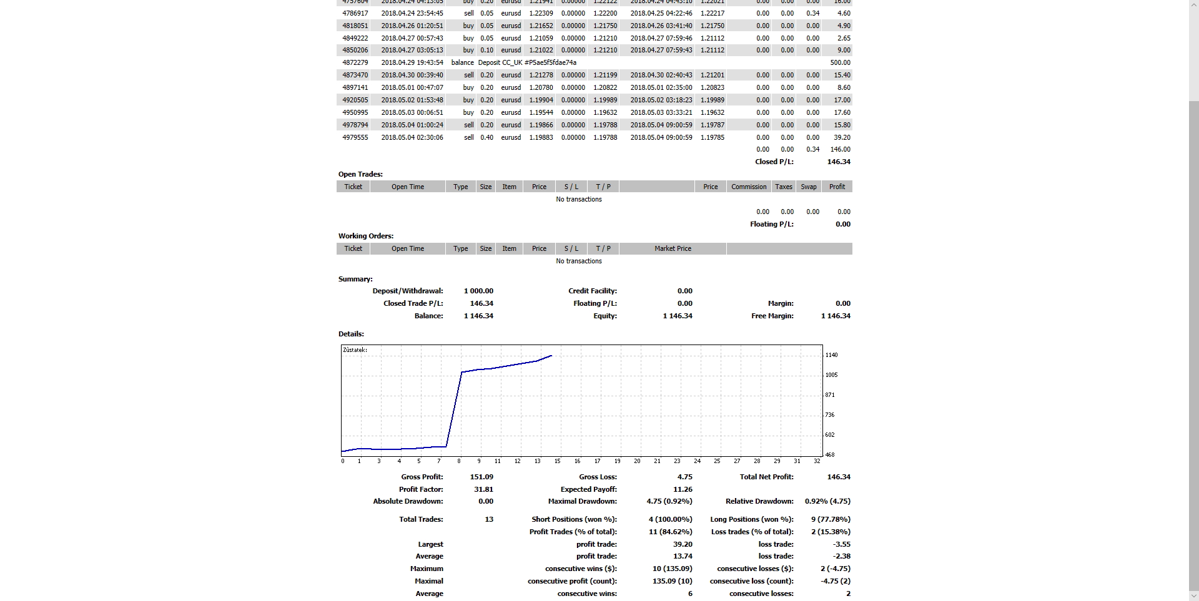
Task: Click the consecutive wins value 10 (135.09)
Action: pos(673,569)
